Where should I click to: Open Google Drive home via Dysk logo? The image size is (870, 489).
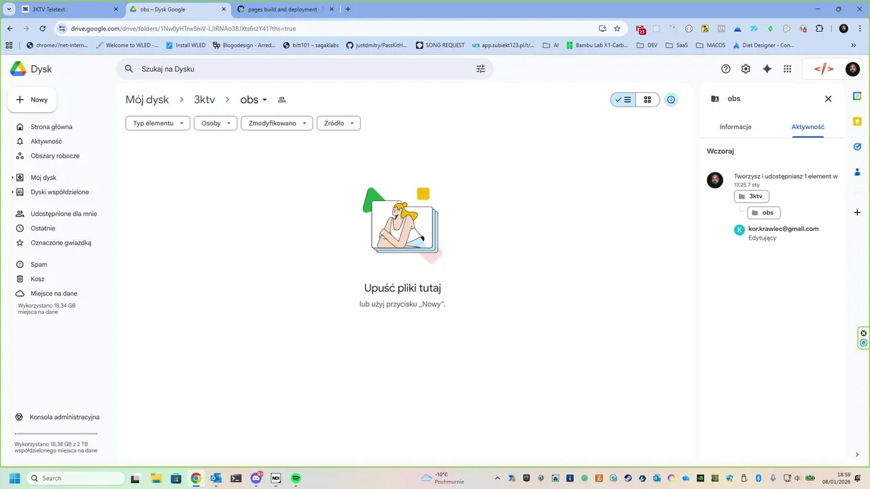click(x=31, y=69)
